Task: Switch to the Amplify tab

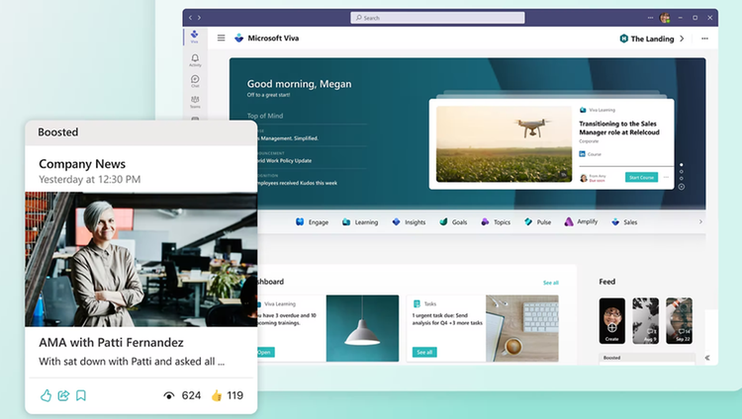Action: (581, 221)
